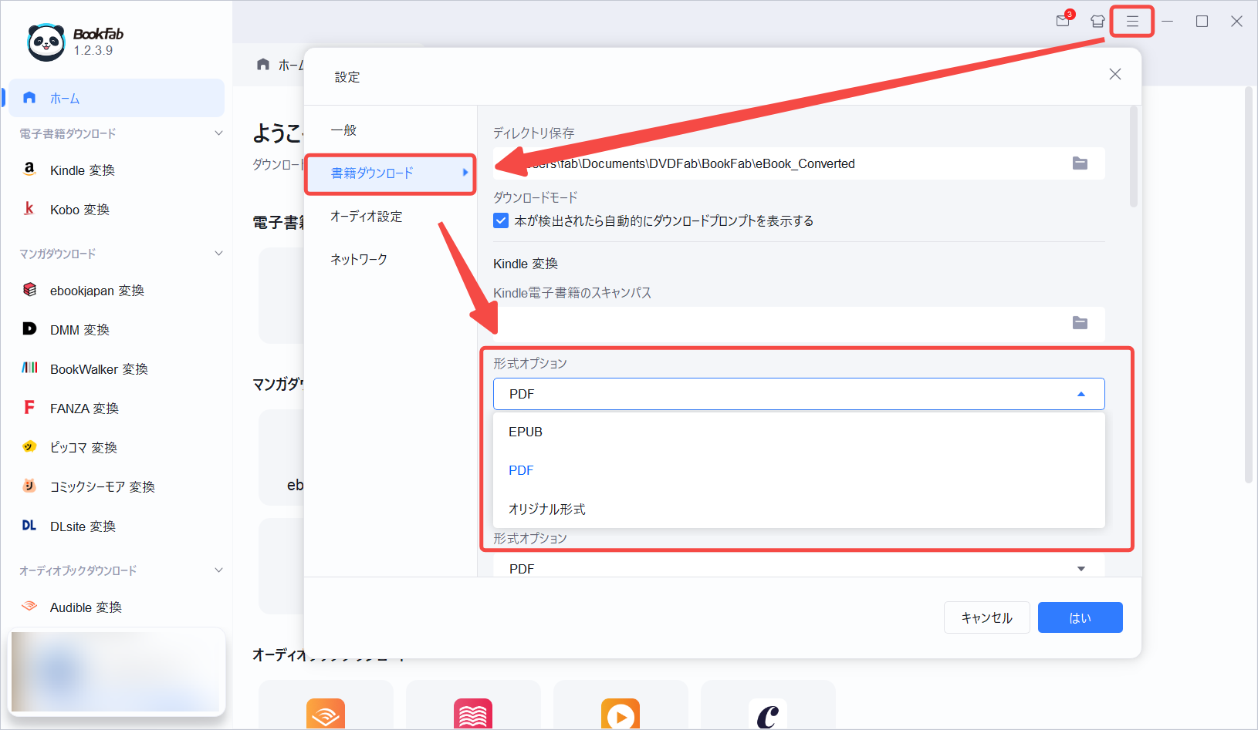Browse folder icon for Kindle scan path
The image size is (1258, 730).
[1080, 323]
